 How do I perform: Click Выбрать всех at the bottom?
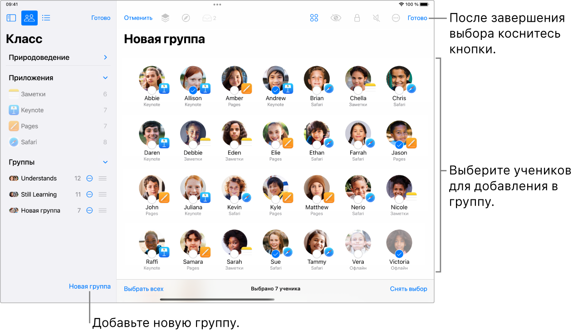[144, 288]
